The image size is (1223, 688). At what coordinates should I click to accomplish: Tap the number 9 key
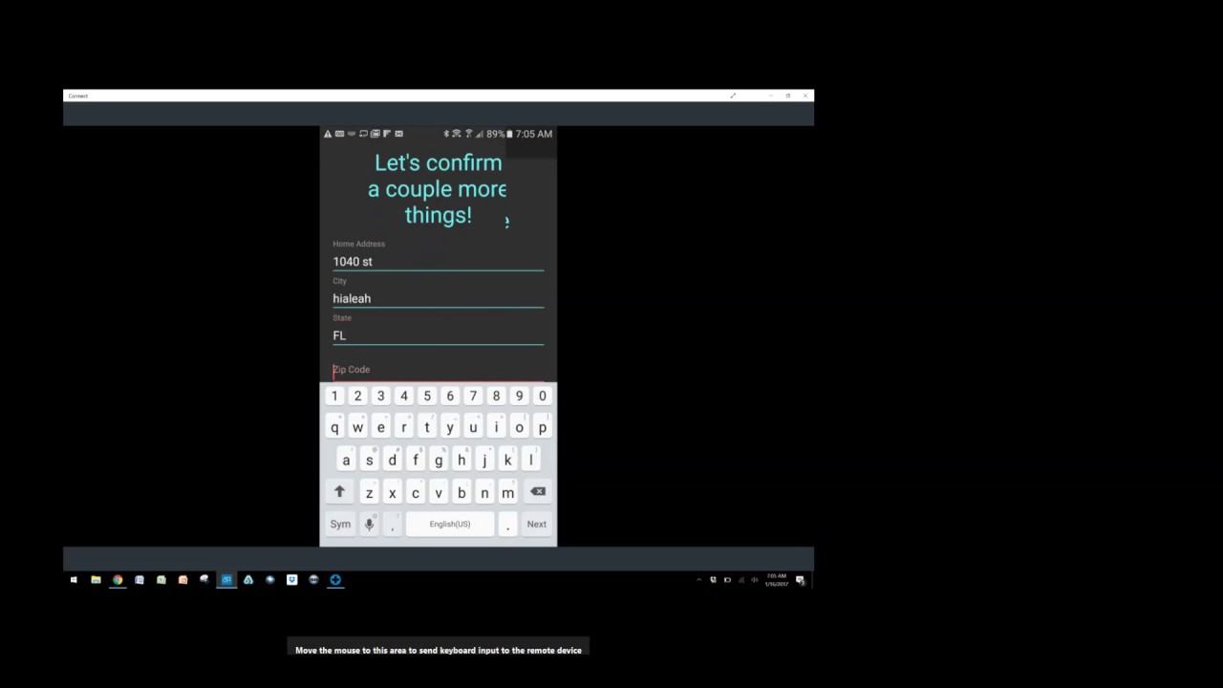519,396
